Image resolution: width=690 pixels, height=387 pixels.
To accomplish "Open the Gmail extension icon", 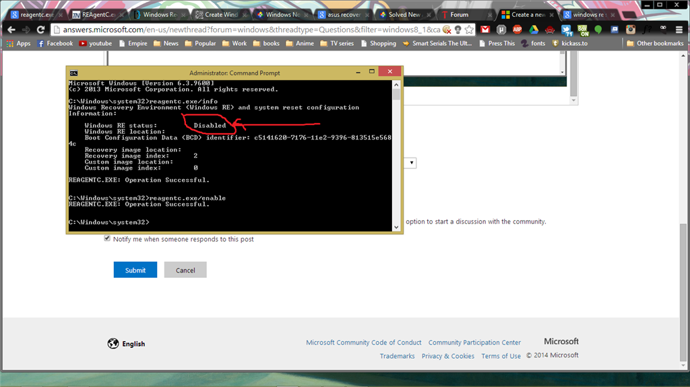I will [x=485, y=30].
